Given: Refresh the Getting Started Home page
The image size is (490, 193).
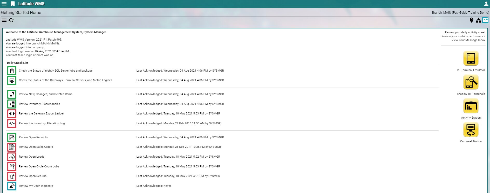Looking at the screenshot, I should click(x=11, y=20).
